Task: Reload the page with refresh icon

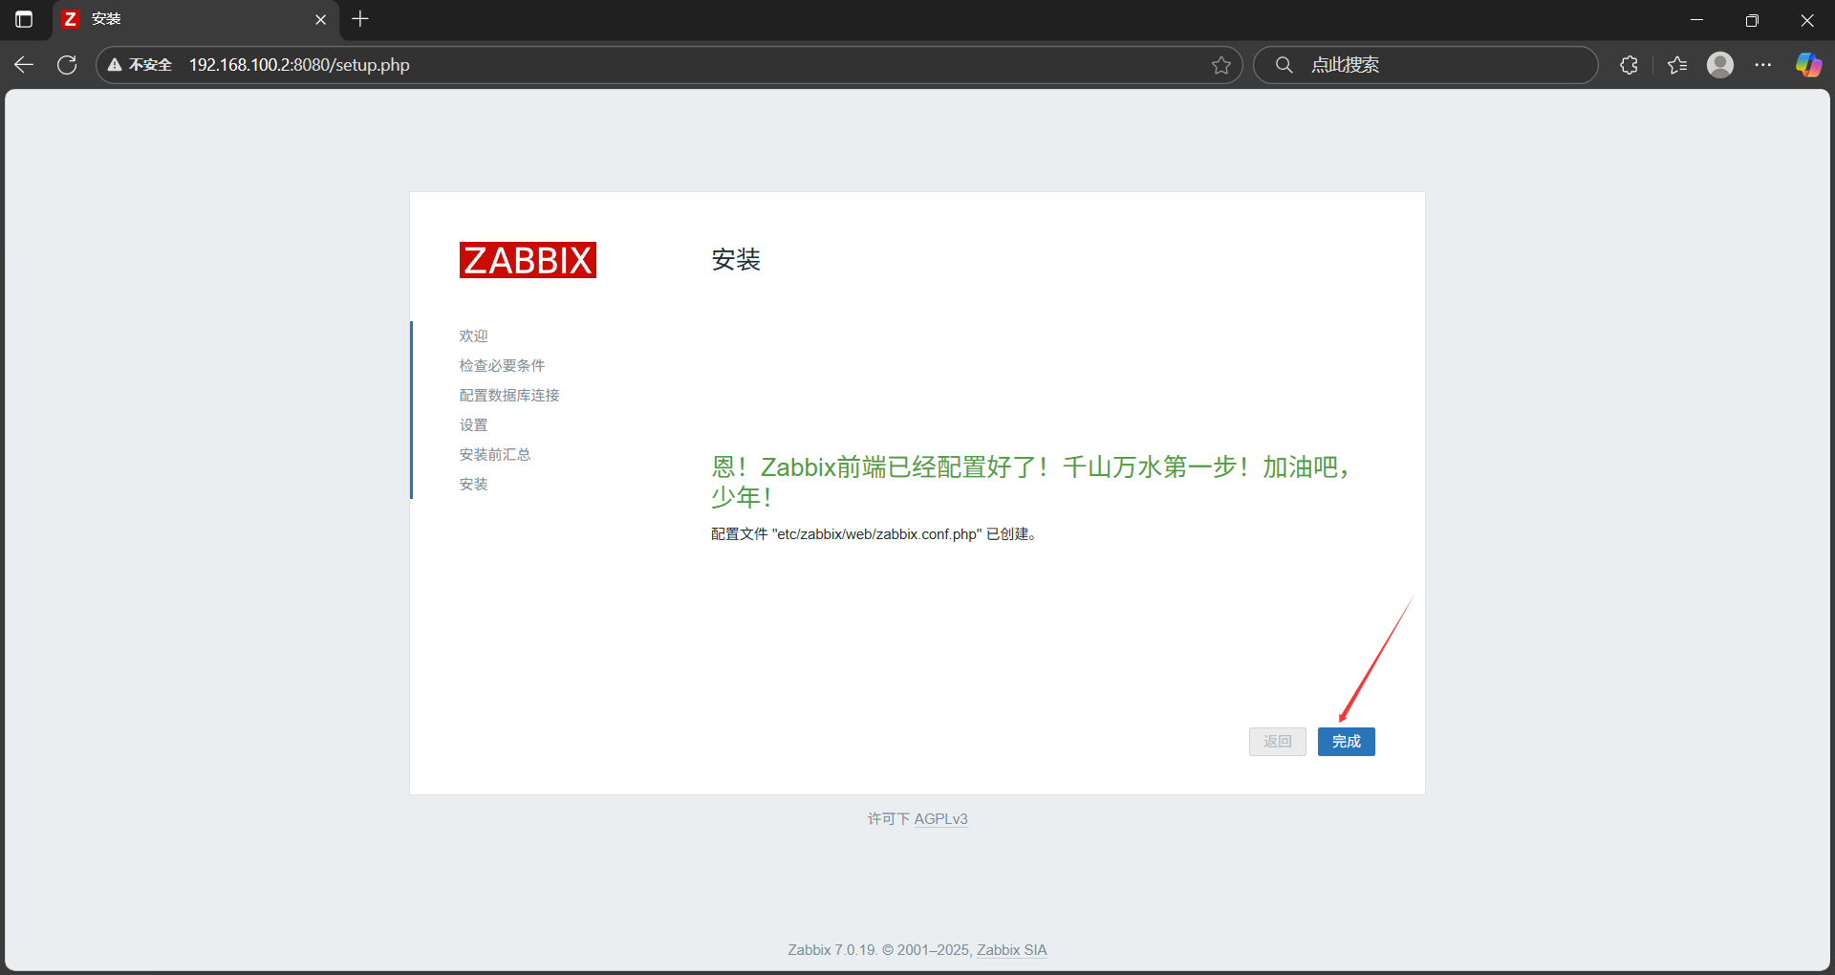Action: [67, 65]
